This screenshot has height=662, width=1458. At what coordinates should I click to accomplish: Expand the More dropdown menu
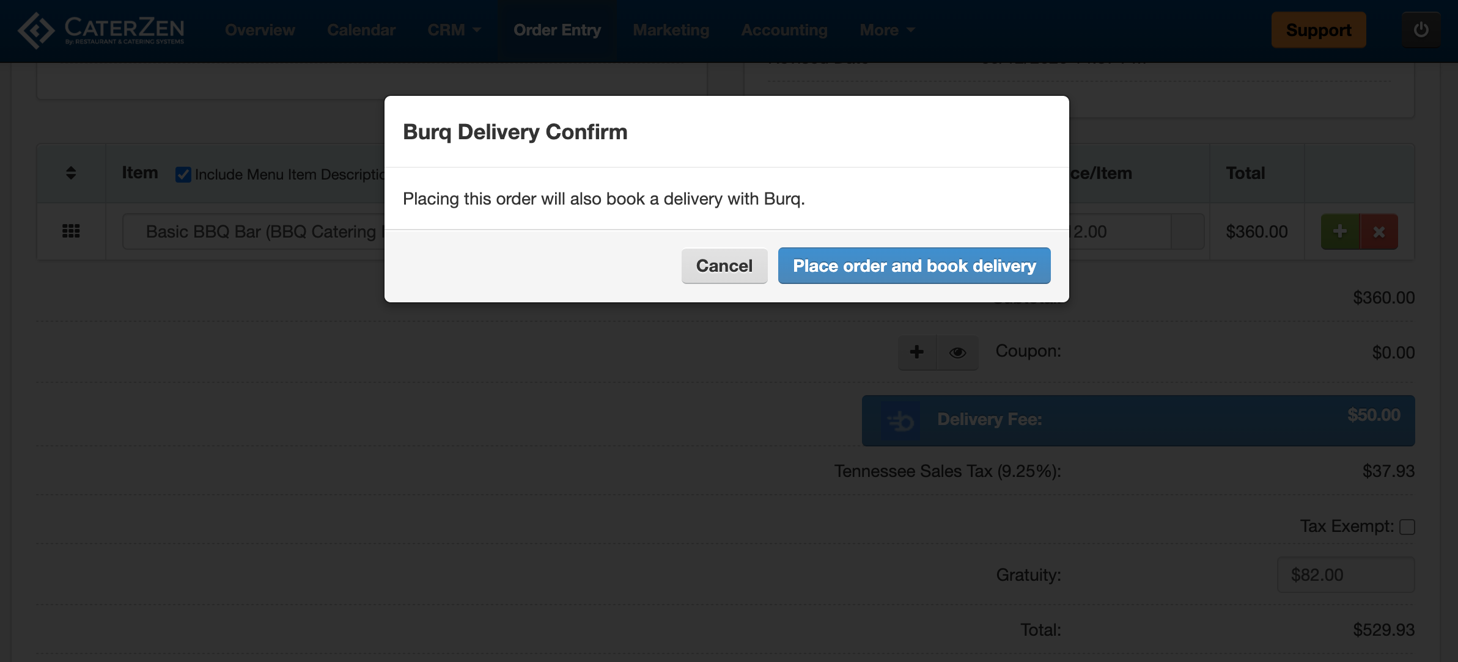[887, 30]
